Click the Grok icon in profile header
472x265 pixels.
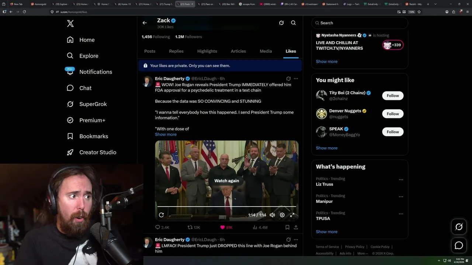[281, 23]
